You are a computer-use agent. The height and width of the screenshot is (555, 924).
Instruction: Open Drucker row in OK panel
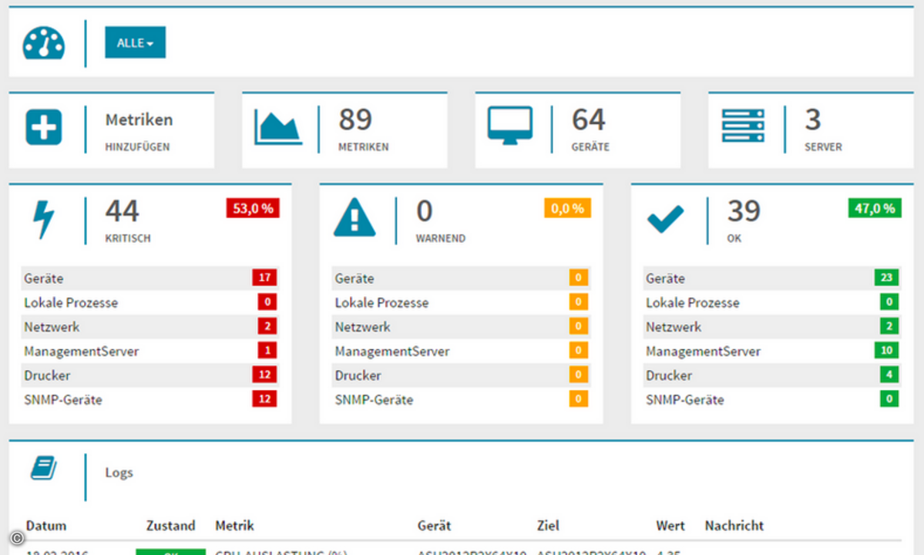tap(772, 375)
